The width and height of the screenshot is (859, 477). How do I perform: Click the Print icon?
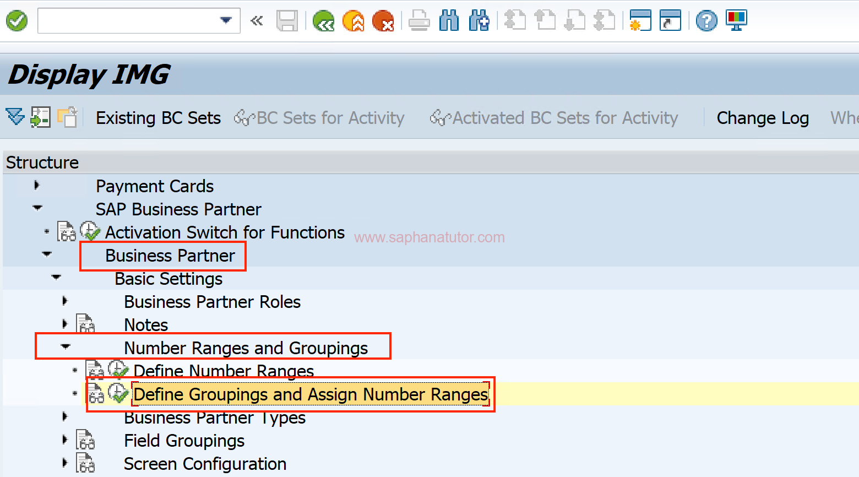pos(419,21)
